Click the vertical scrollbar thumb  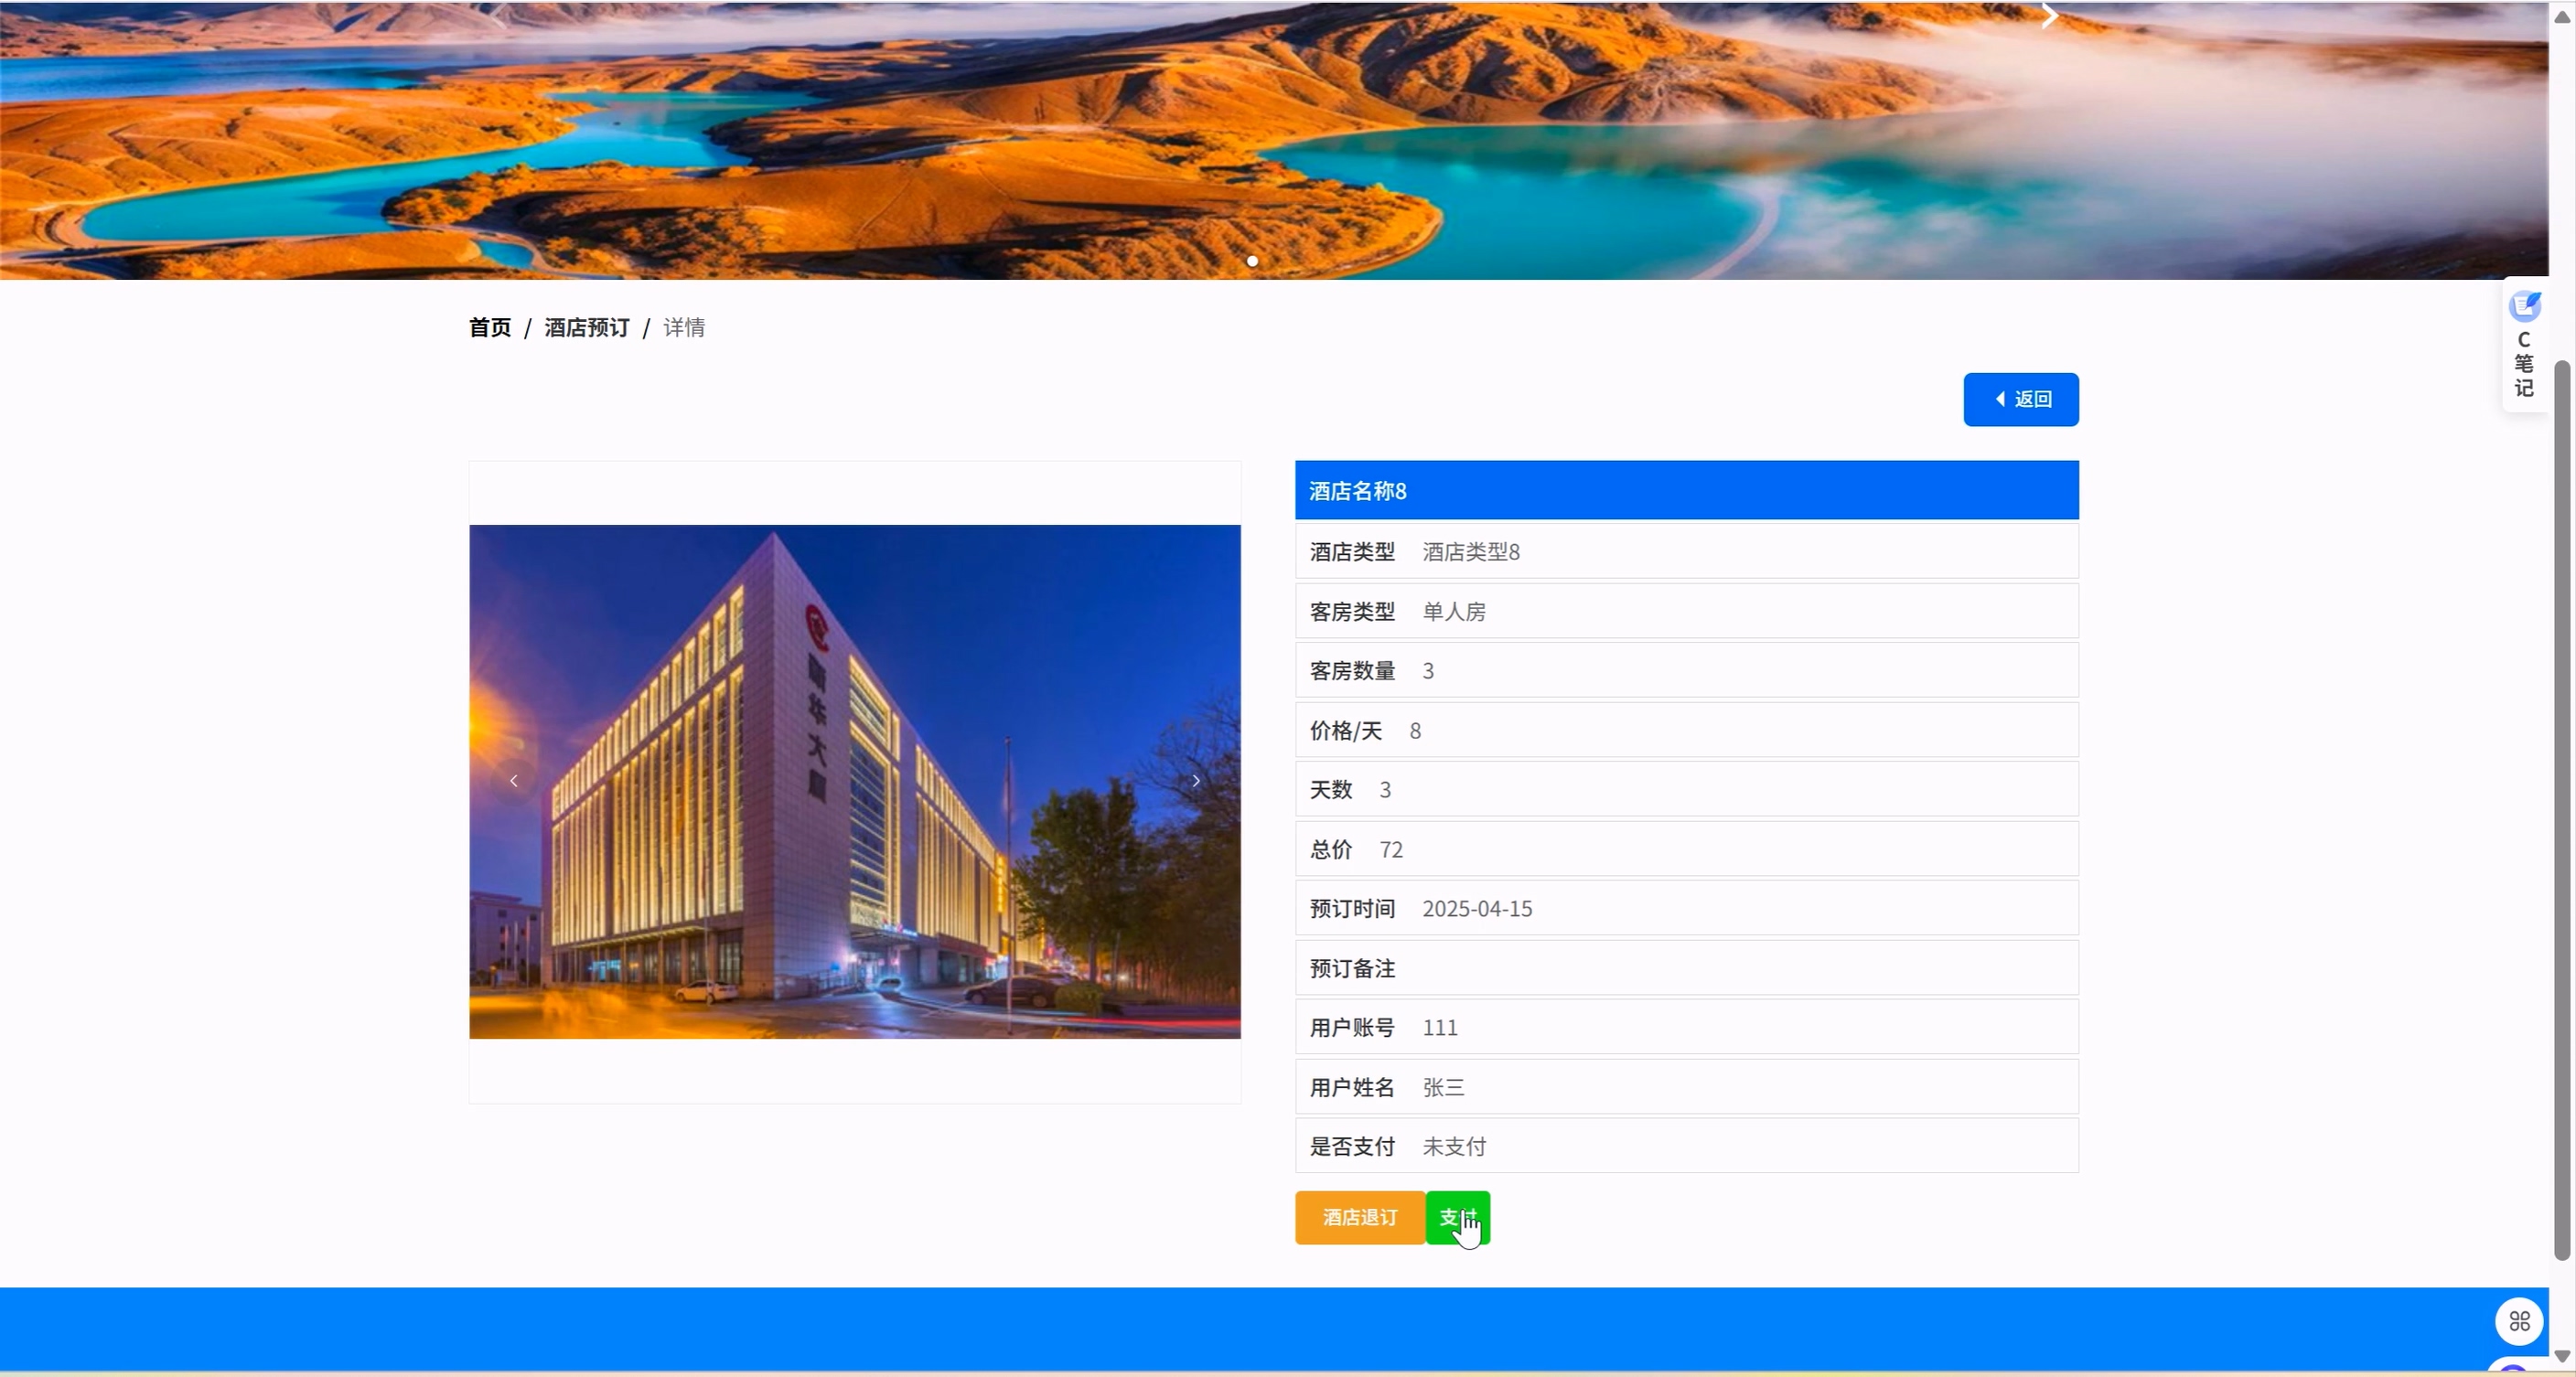click(x=2562, y=809)
